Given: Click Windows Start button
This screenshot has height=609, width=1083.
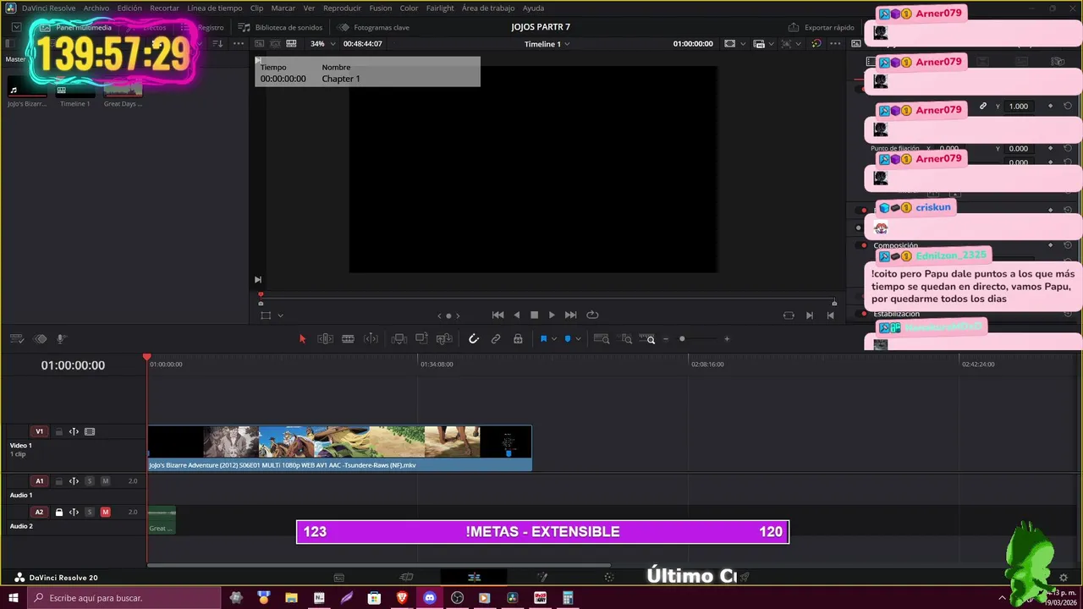Looking at the screenshot, I should click(14, 598).
